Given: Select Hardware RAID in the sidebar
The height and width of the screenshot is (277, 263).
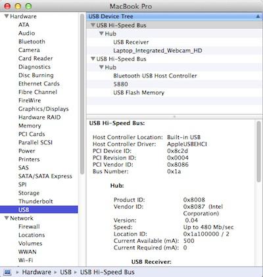Looking at the screenshot, I should (x=39, y=117).
